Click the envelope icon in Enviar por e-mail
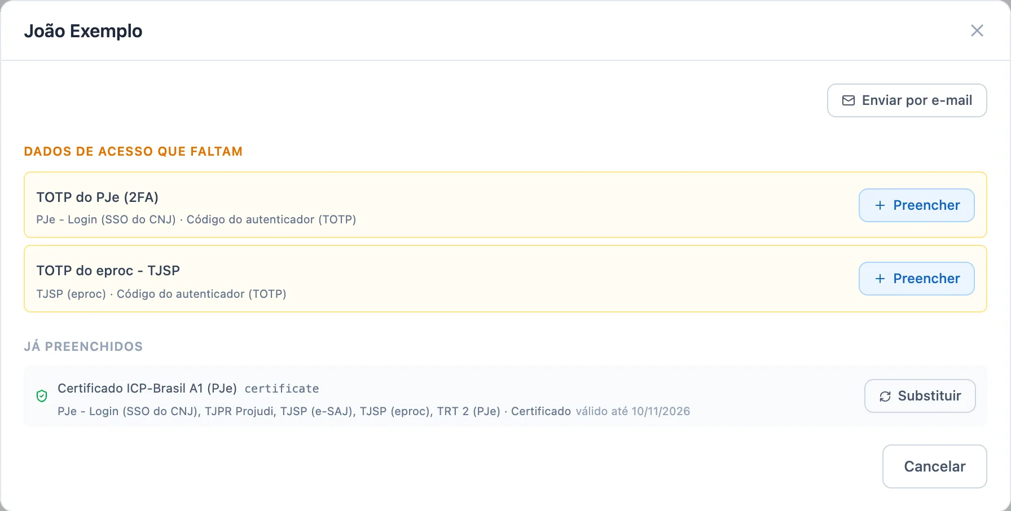 coord(849,100)
